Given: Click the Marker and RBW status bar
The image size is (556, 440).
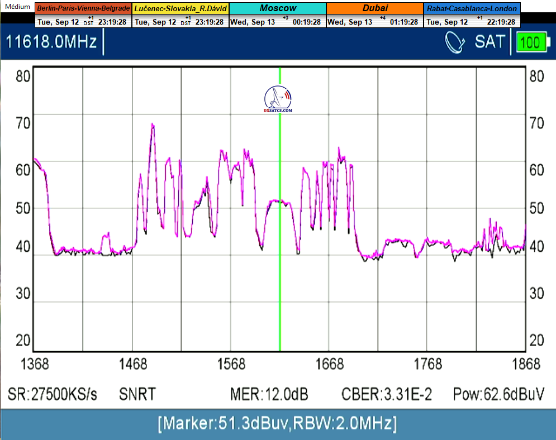Looking at the screenshot, I should tap(278, 424).
